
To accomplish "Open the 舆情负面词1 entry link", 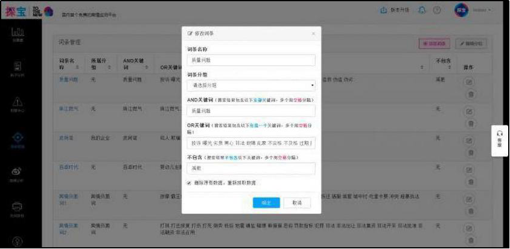I will pyautogui.click(x=69, y=199).
